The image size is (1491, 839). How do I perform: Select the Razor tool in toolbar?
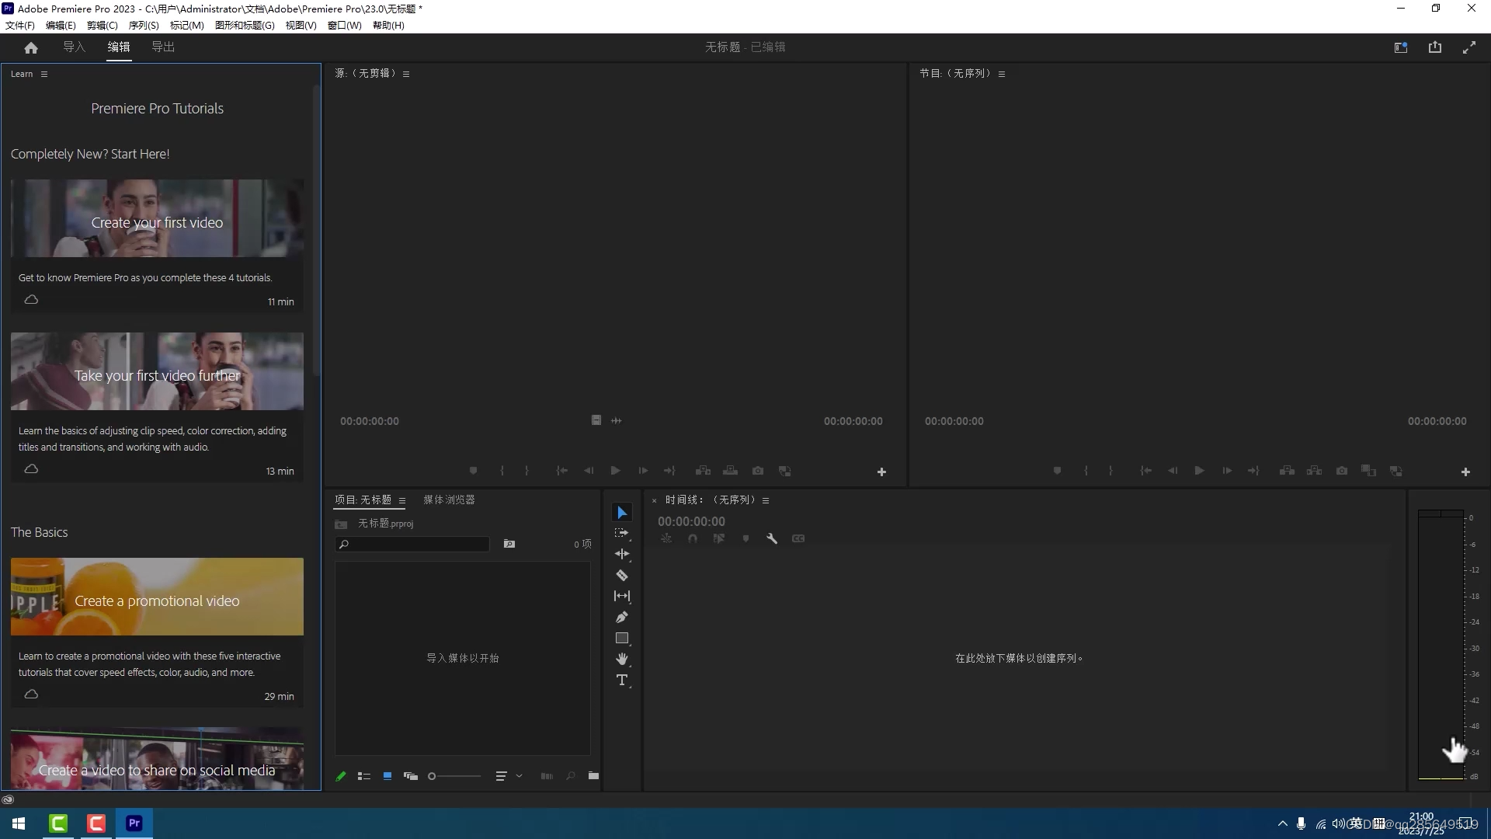[x=621, y=575]
